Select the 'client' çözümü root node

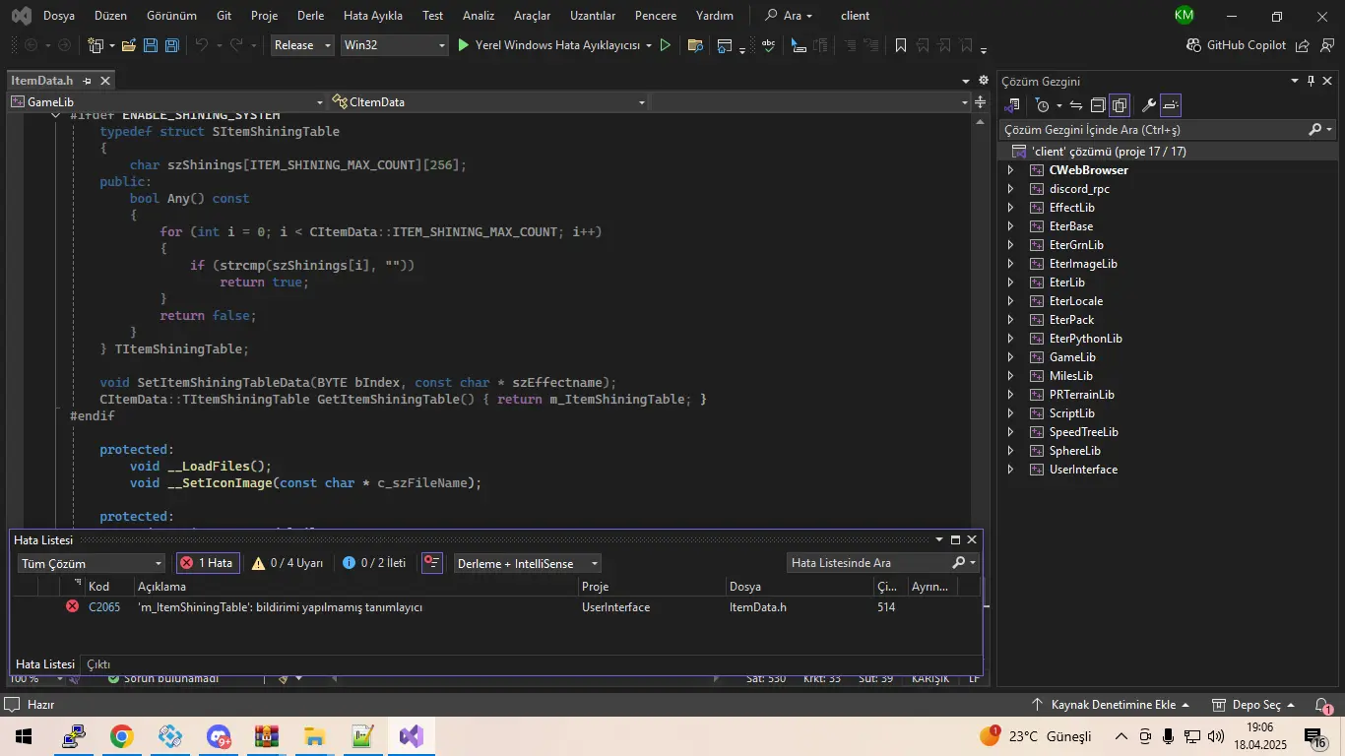click(1108, 152)
